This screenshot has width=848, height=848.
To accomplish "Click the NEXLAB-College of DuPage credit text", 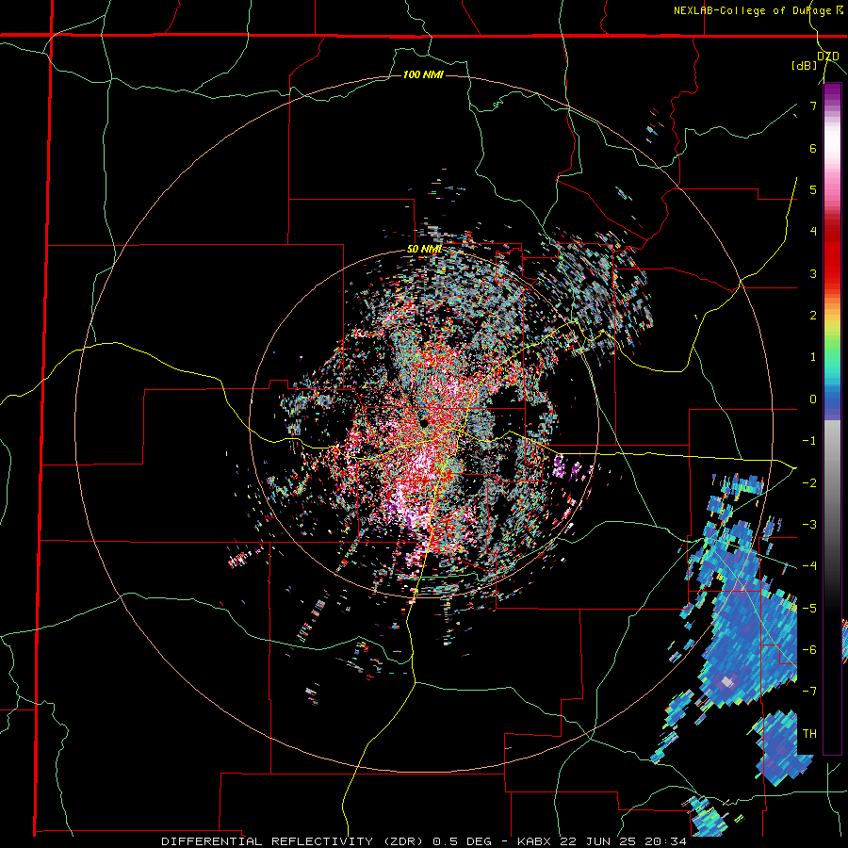I will click(x=758, y=10).
